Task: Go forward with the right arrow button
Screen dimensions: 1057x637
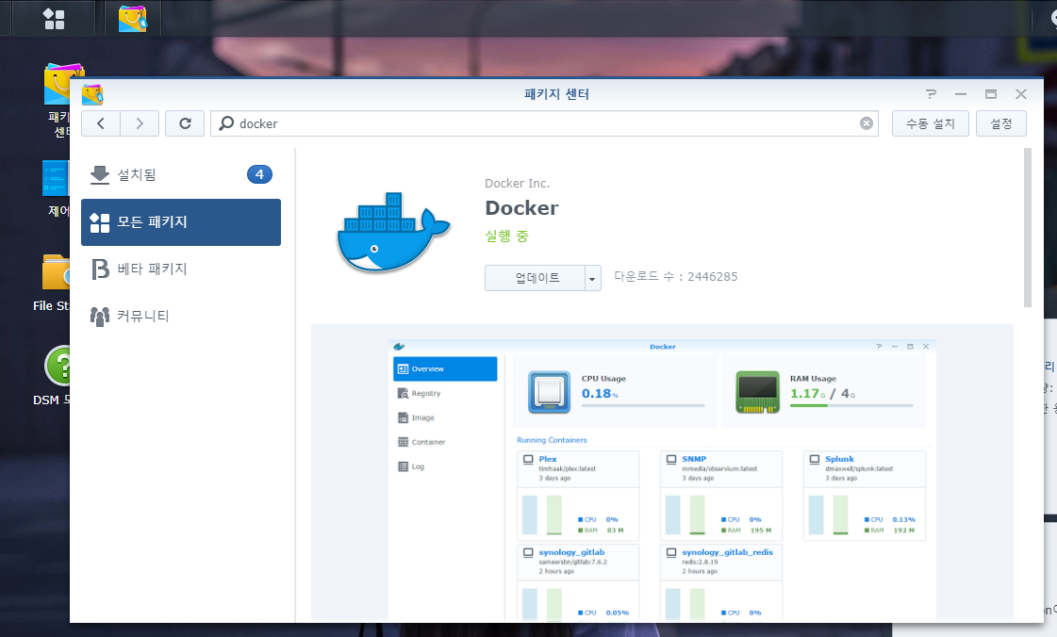Action: [140, 123]
